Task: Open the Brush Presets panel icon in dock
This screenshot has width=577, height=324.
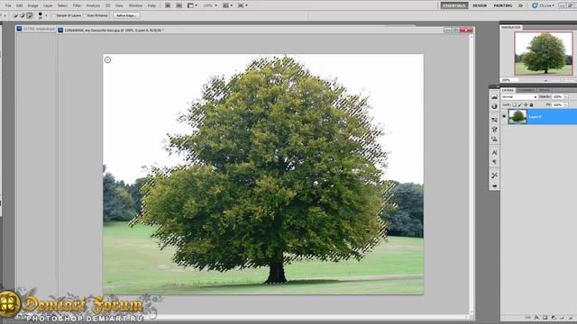Action: (x=494, y=120)
